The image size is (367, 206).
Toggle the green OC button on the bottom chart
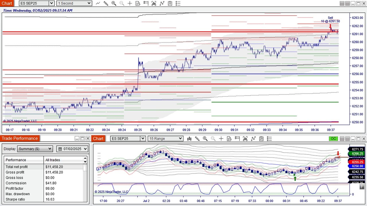(x=333, y=139)
